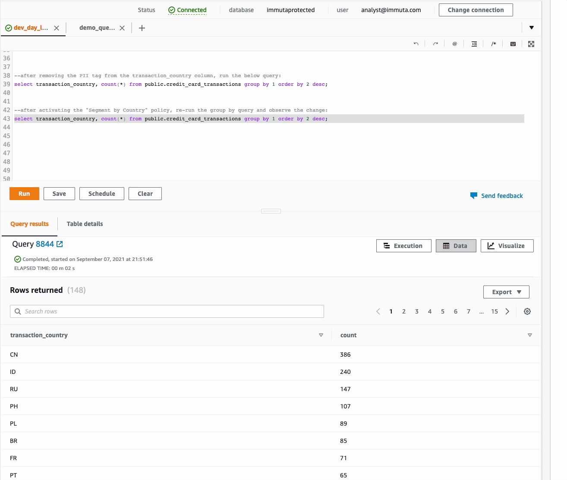Click the highlighted query on line 43
Screen dimensions: 567x480
coord(171,119)
